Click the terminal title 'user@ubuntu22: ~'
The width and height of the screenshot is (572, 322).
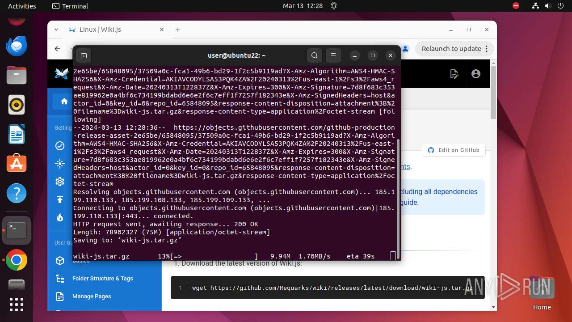[x=237, y=55]
